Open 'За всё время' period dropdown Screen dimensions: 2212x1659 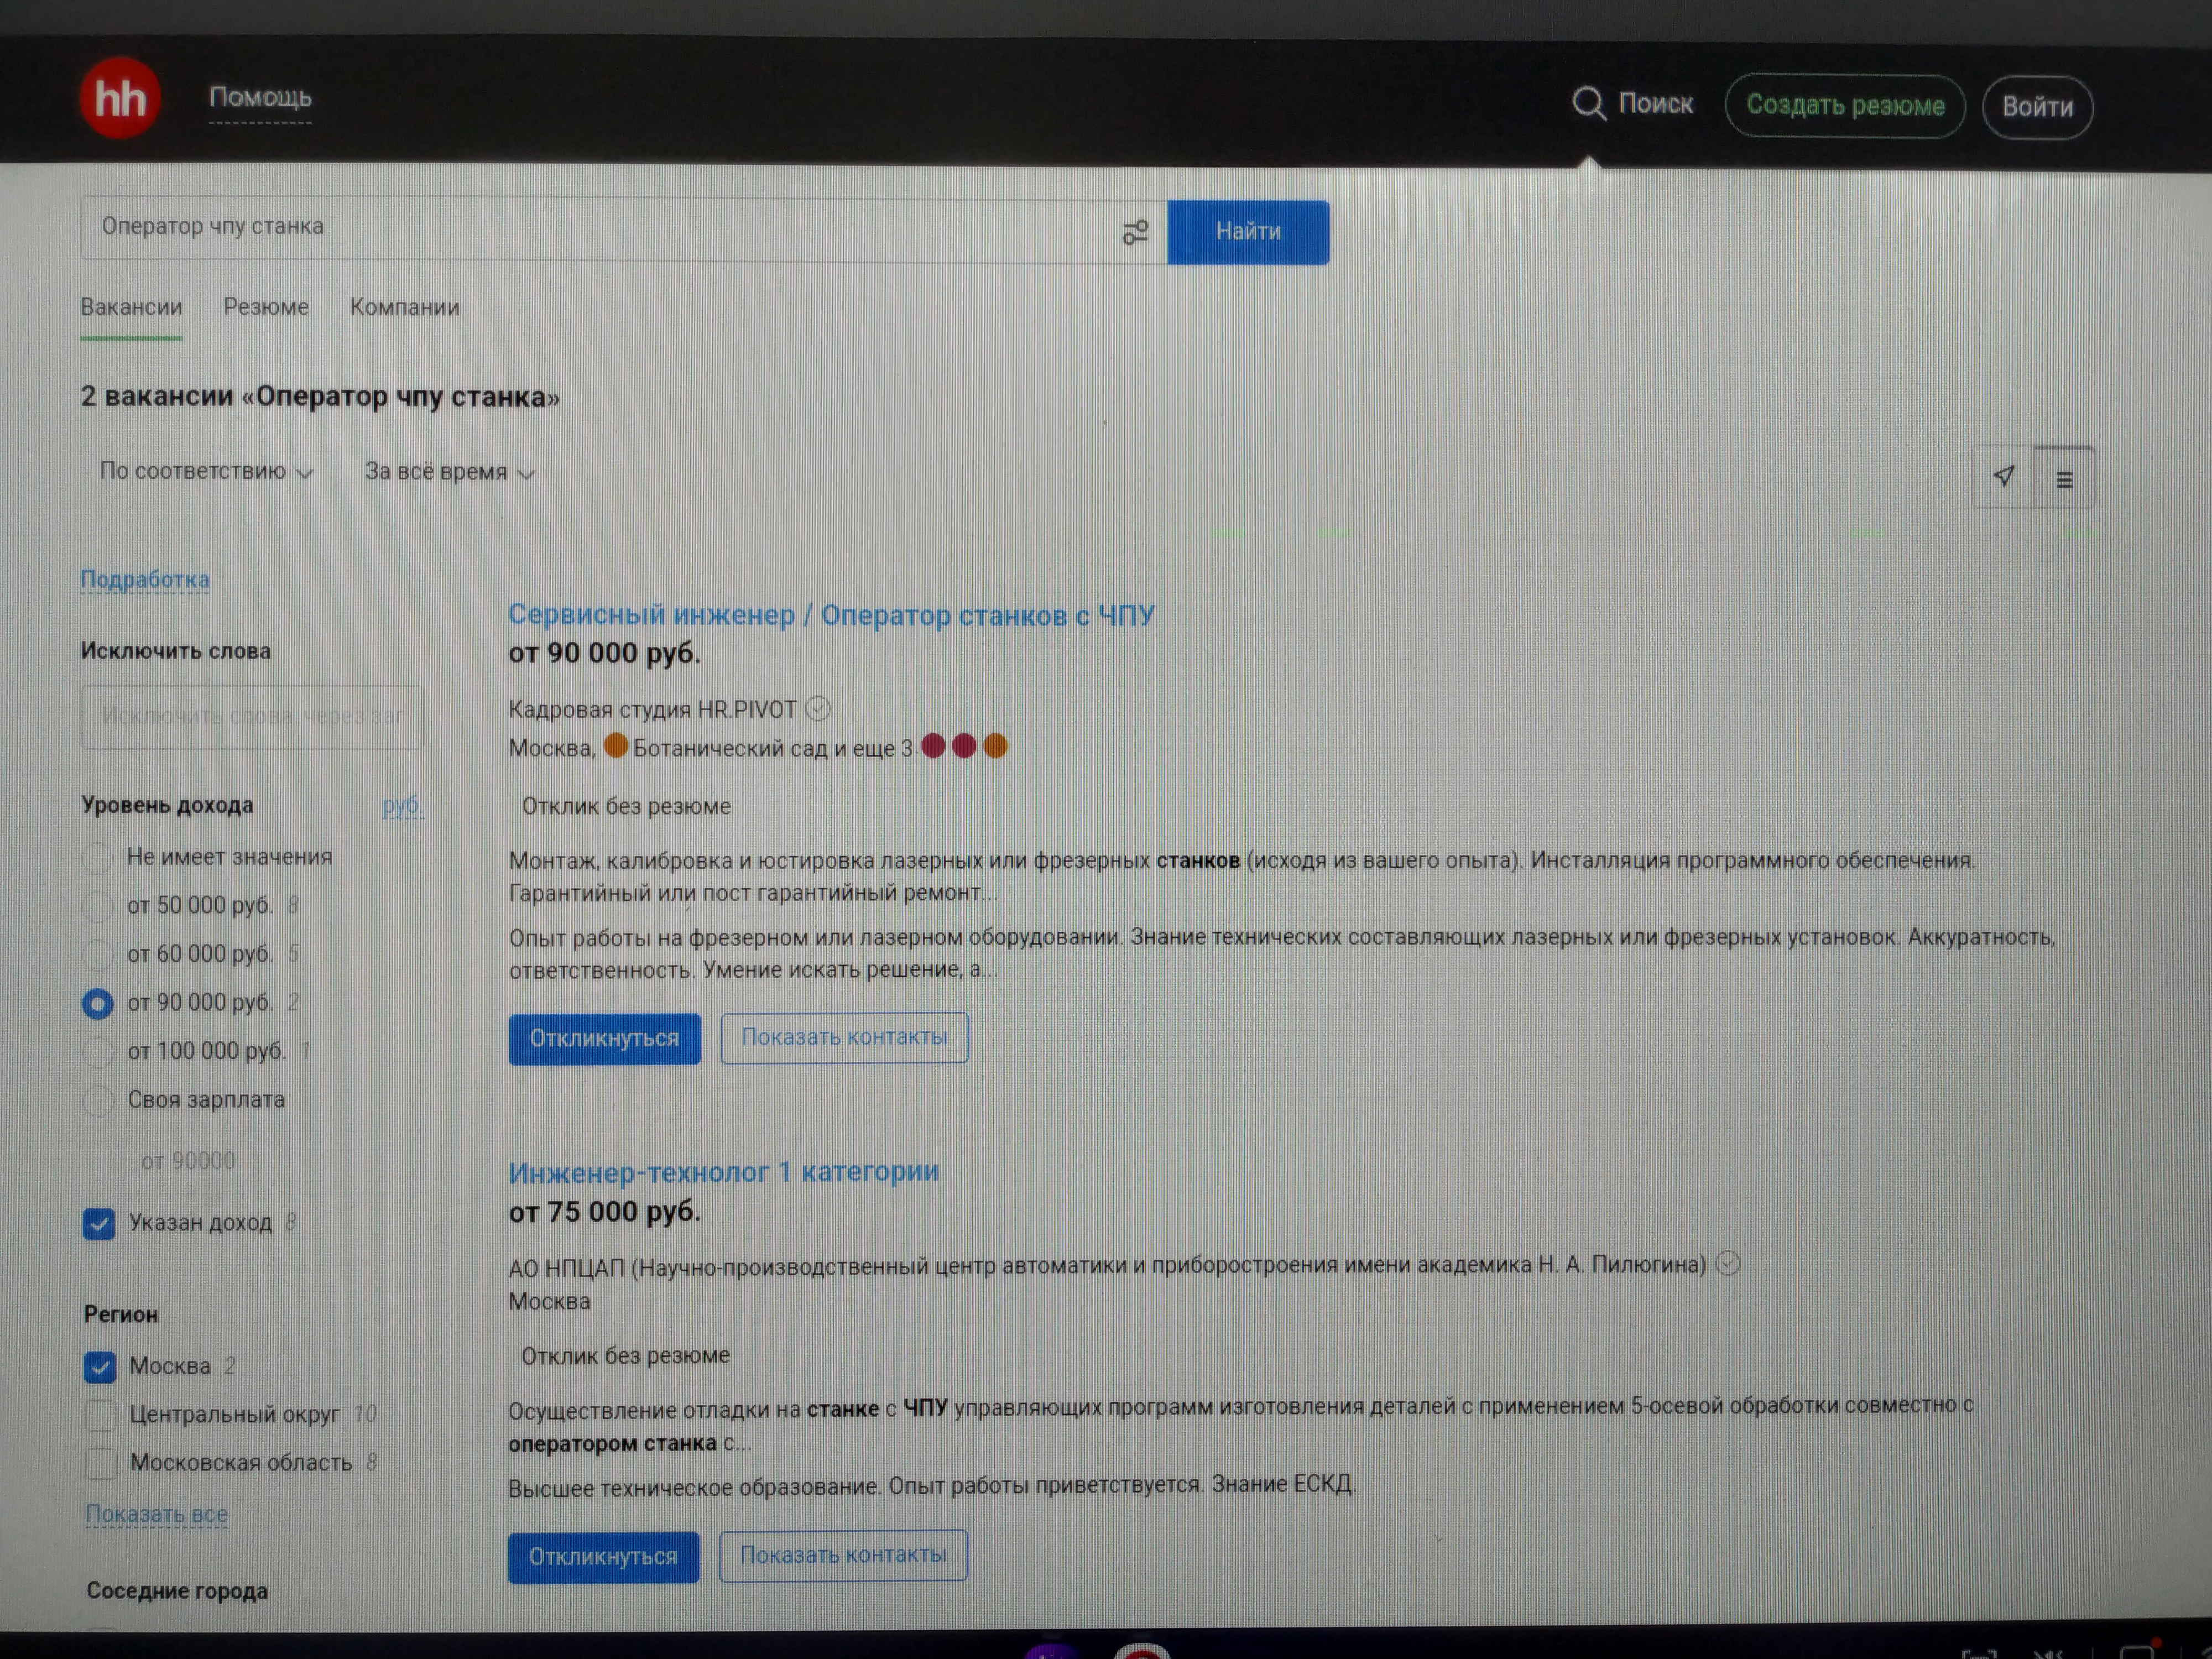(449, 472)
